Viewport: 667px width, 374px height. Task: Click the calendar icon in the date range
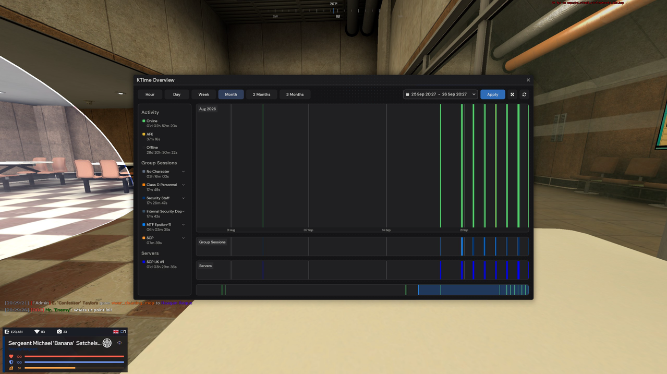coord(407,94)
